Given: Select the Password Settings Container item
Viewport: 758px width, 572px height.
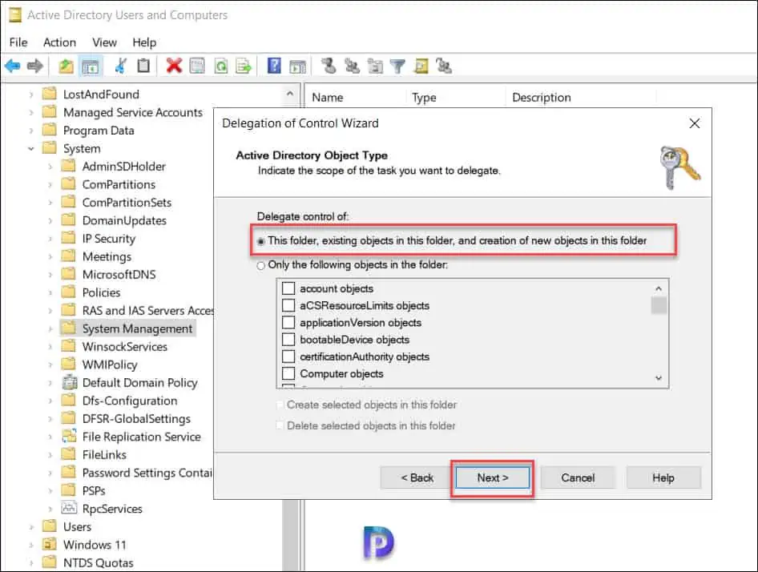Looking at the screenshot, I should pos(147,473).
